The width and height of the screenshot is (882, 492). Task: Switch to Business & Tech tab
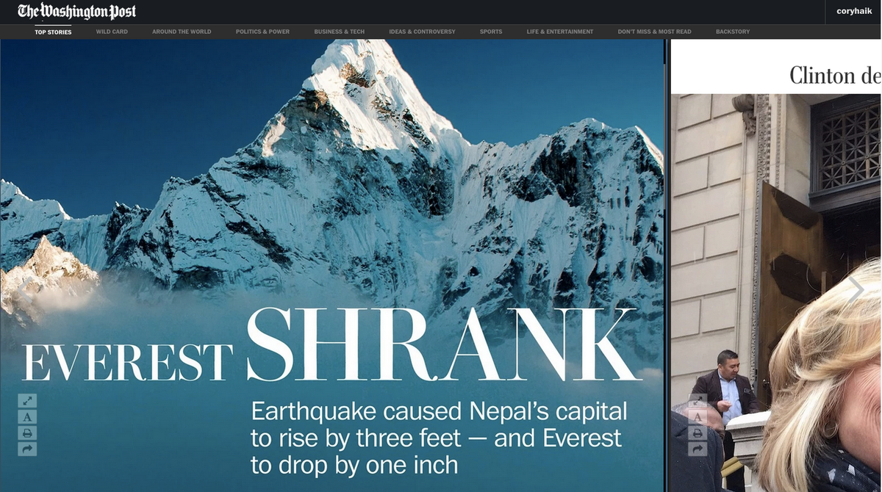click(339, 32)
